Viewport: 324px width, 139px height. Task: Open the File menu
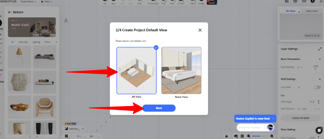coord(105,2)
